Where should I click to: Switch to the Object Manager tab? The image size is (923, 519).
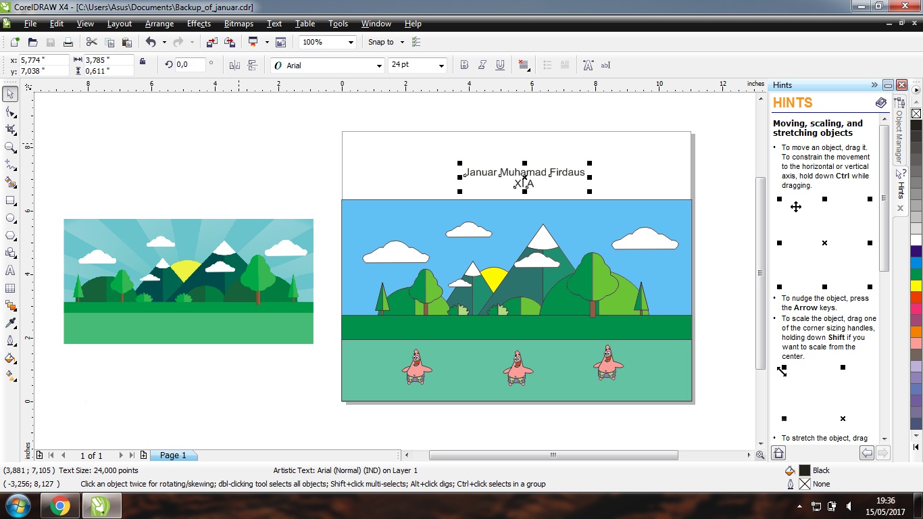899,135
